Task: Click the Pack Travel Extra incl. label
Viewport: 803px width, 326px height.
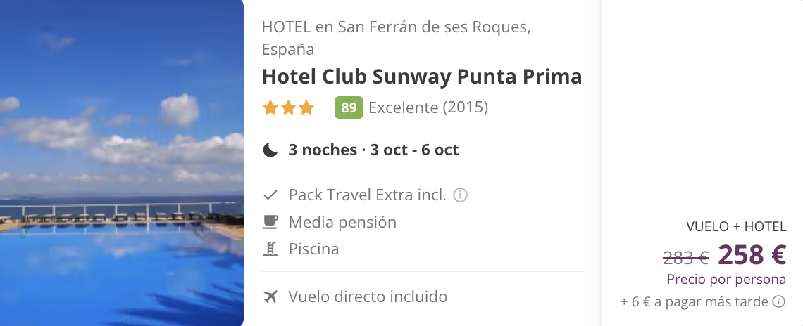Action: (x=367, y=195)
